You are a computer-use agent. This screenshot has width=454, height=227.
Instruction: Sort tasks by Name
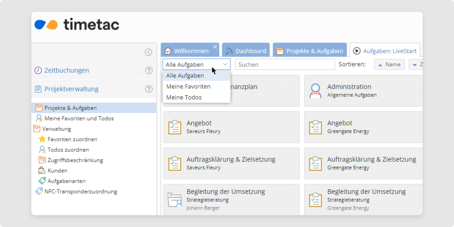(x=389, y=65)
